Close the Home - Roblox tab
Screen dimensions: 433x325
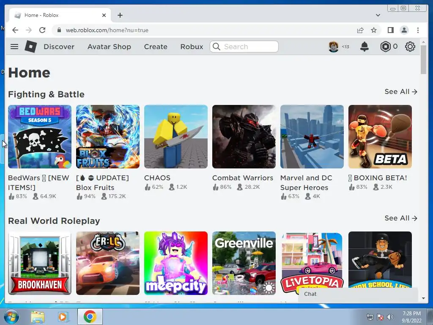point(104,15)
